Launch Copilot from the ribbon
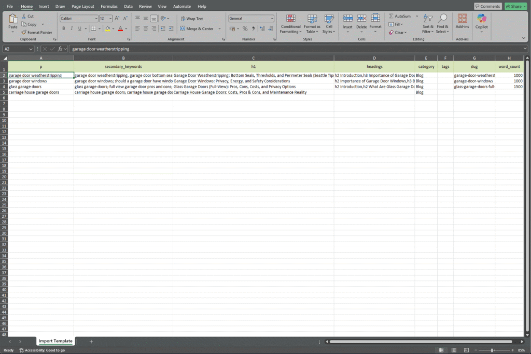Screen dimensions: 531x354 click(x=481, y=23)
